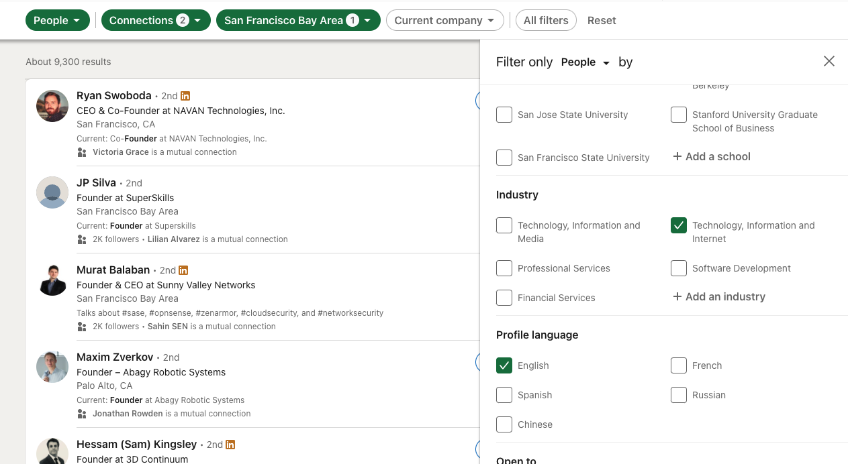This screenshot has height=464, width=848.
Task: Click mutual connection icon in Murat Balaban's row
Action: click(82, 327)
